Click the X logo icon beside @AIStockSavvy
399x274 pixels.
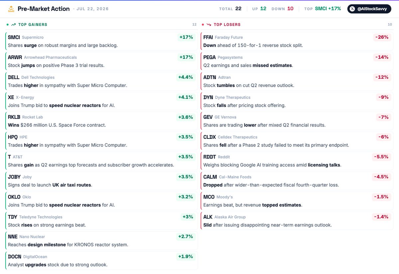pos(353,9)
